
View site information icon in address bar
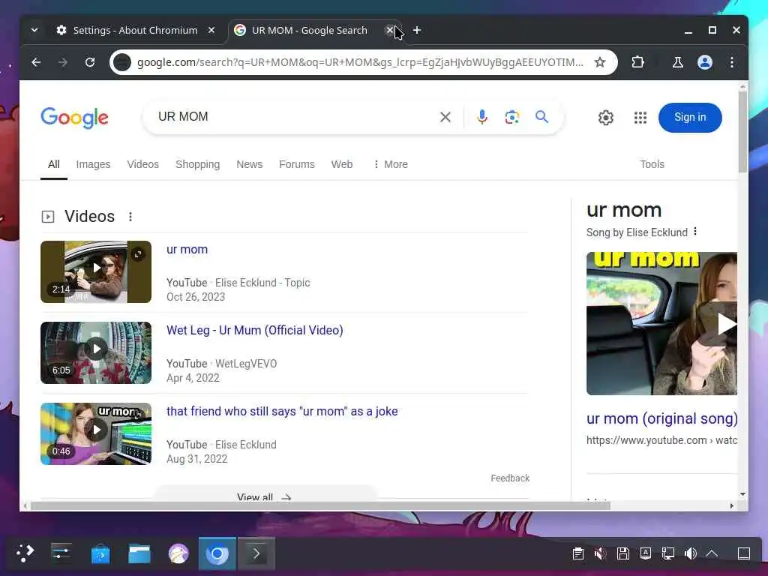(x=122, y=62)
